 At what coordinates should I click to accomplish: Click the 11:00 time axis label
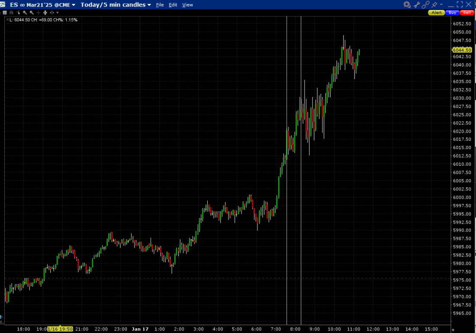click(x=354, y=329)
